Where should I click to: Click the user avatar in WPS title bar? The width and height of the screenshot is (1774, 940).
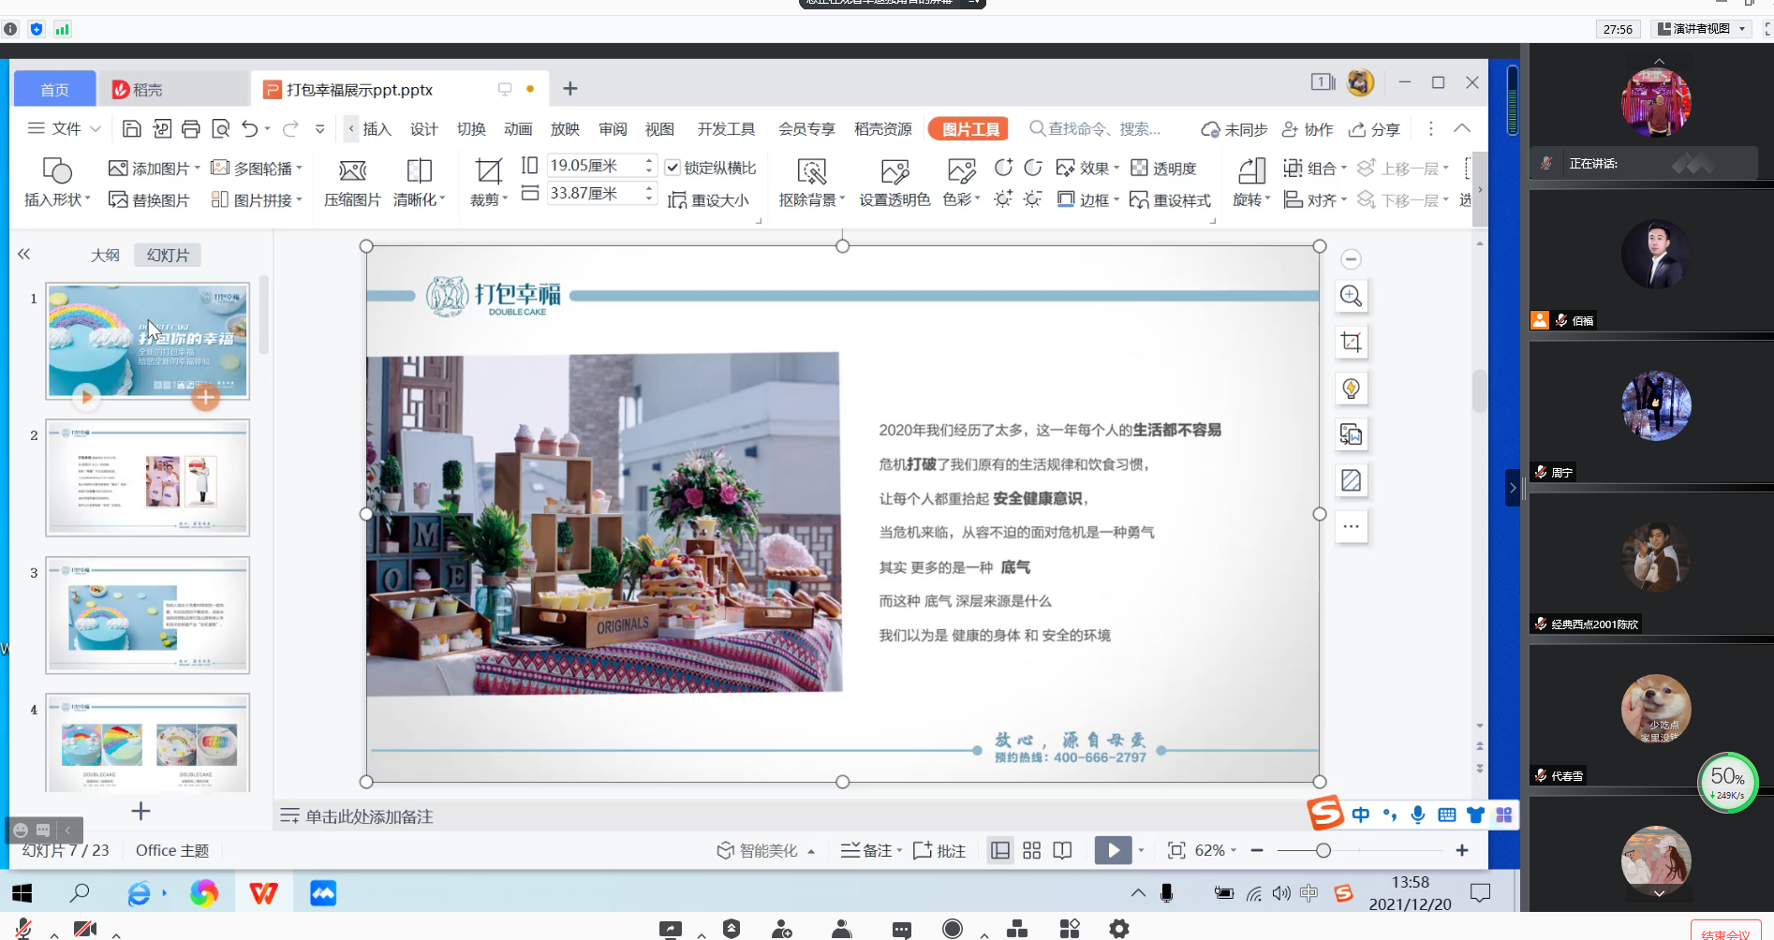(1360, 82)
